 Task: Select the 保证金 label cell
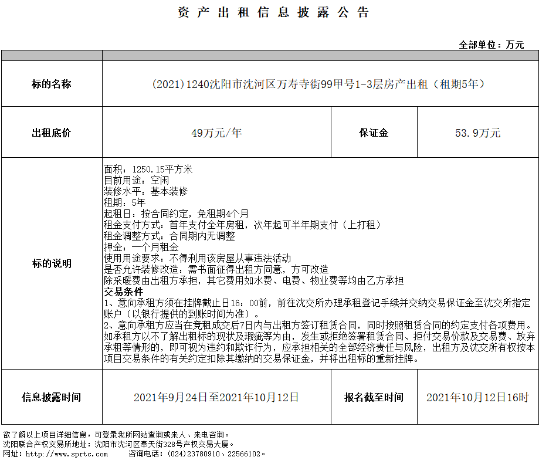point(374,133)
